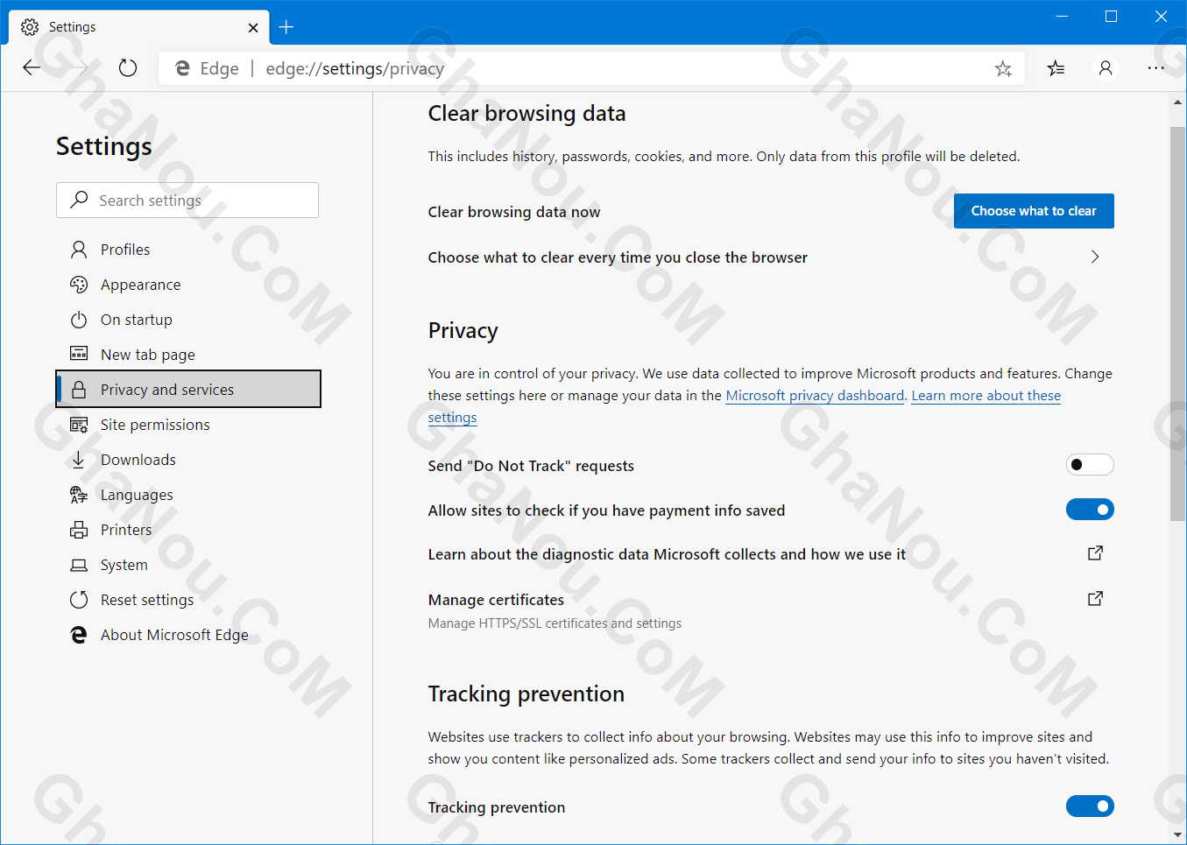Click the Site permissions icon

[x=79, y=425]
